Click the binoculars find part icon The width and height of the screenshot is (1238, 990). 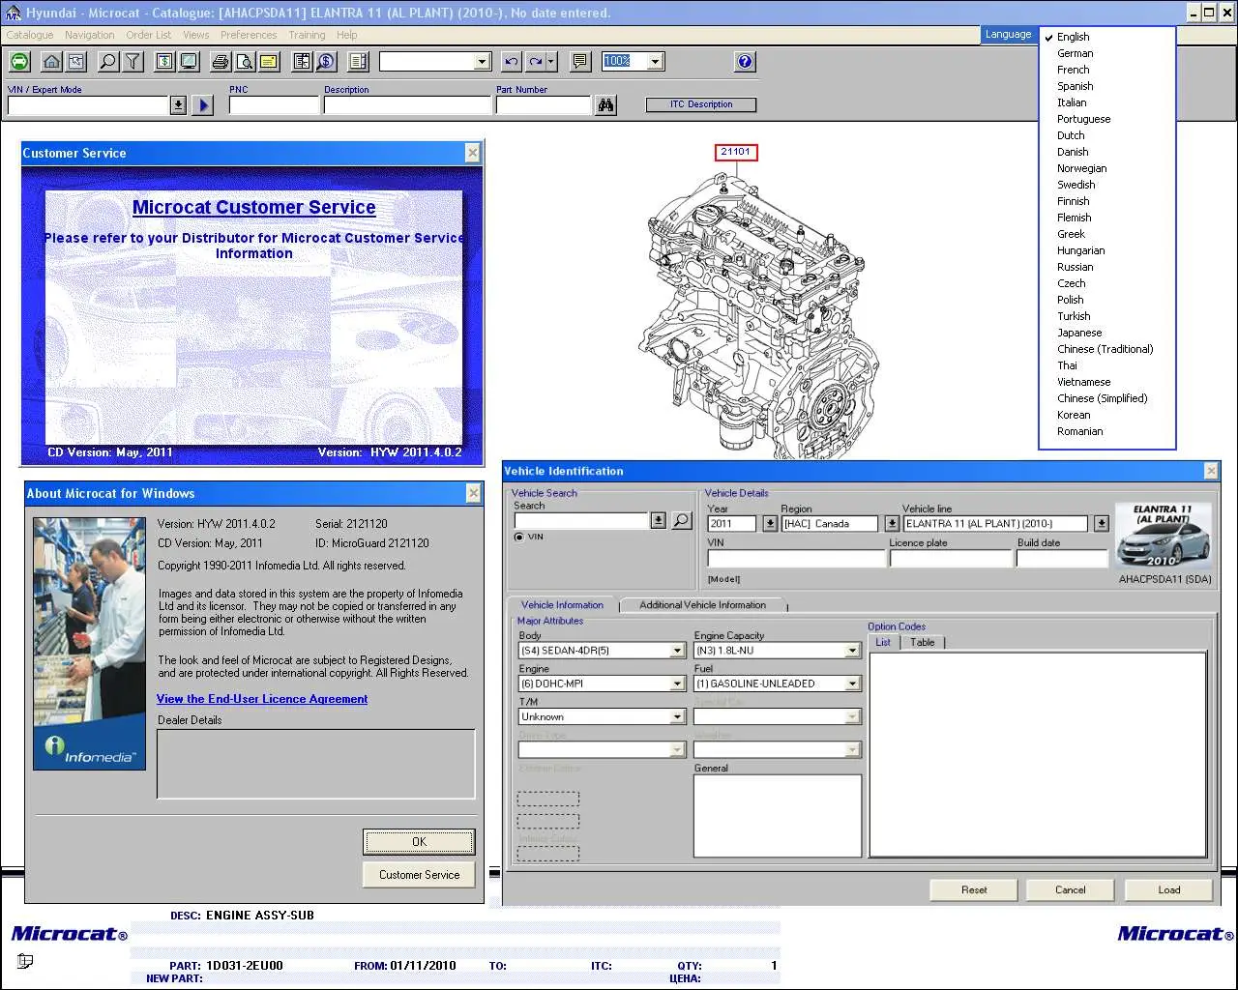[x=606, y=105]
